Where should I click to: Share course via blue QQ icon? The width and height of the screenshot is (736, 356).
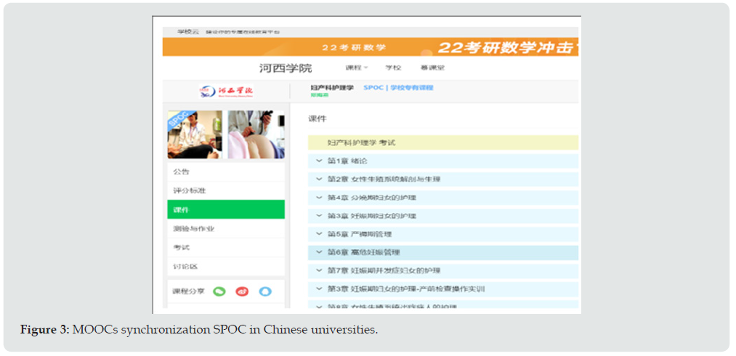(x=265, y=291)
